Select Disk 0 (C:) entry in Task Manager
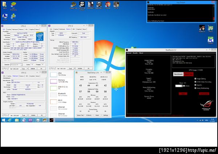The height and width of the screenshot is (154, 218). click(x=62, y=86)
